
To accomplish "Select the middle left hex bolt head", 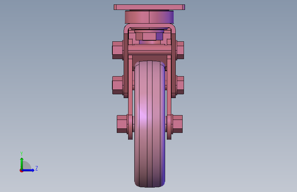I will pyautogui.click(x=117, y=85).
